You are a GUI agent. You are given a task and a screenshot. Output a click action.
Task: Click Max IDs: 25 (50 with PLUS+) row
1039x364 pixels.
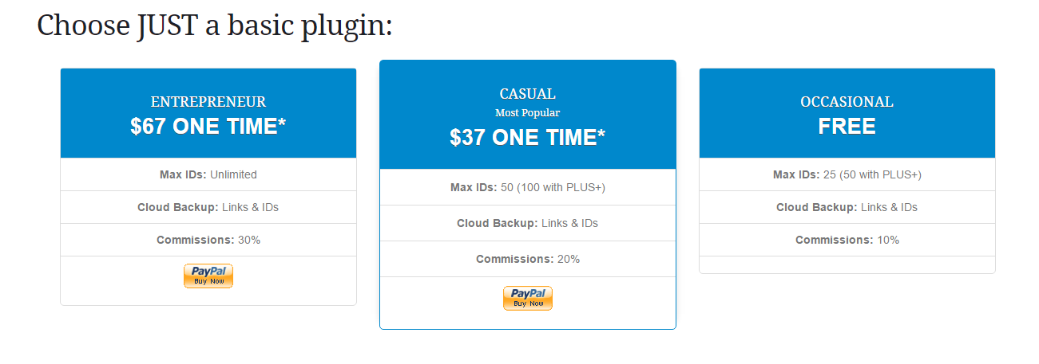(x=847, y=174)
